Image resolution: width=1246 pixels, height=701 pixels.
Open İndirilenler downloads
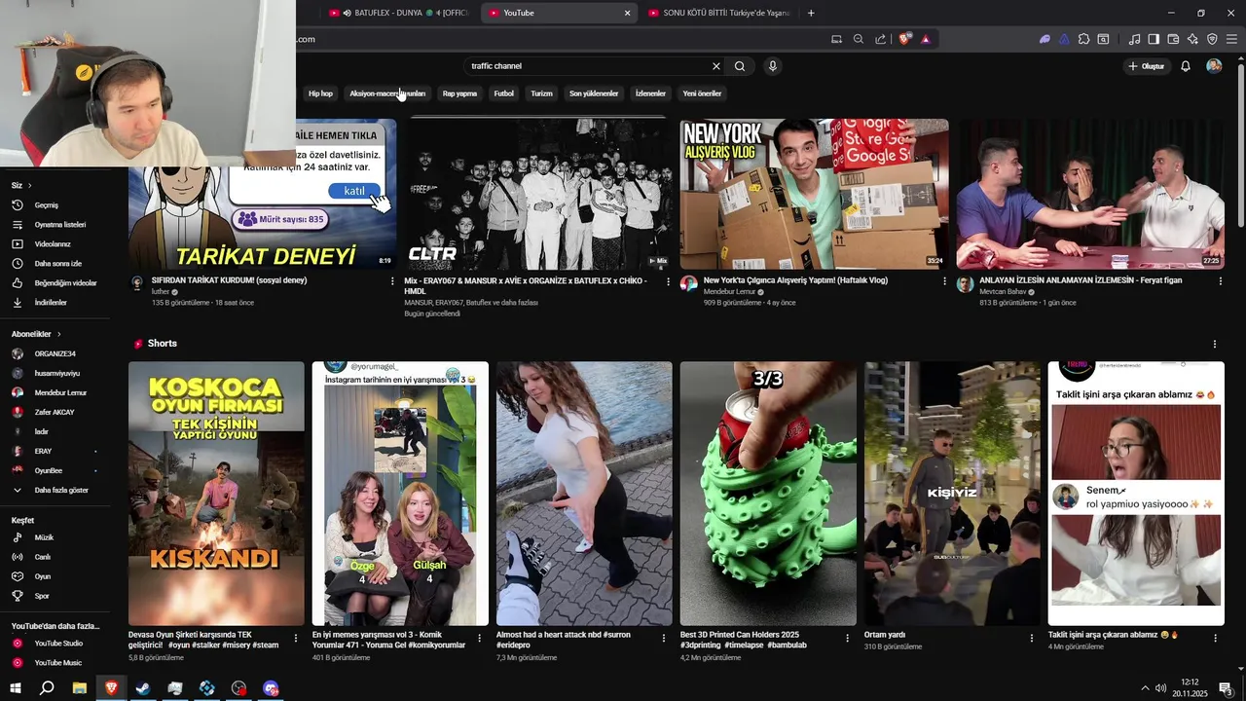[51, 303]
